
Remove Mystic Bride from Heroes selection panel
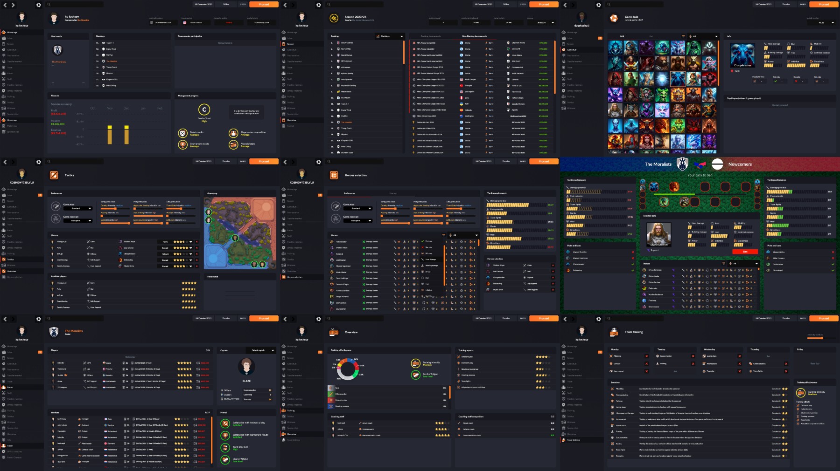(x=553, y=289)
